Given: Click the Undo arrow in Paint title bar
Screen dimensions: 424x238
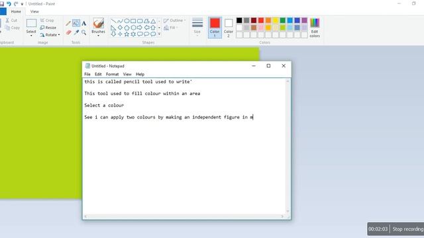Looking at the screenshot, I should point(9,4).
